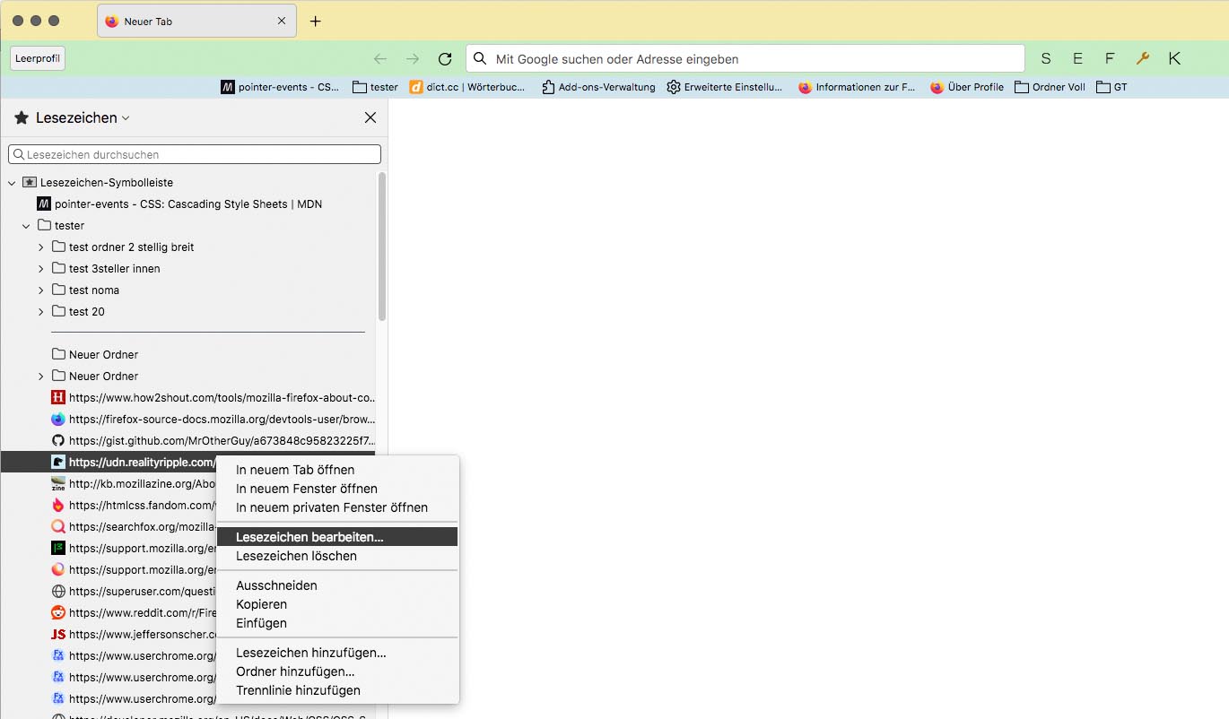
Task: Select Lesezeichen bearbeiten… from context menu
Action: pos(309,537)
